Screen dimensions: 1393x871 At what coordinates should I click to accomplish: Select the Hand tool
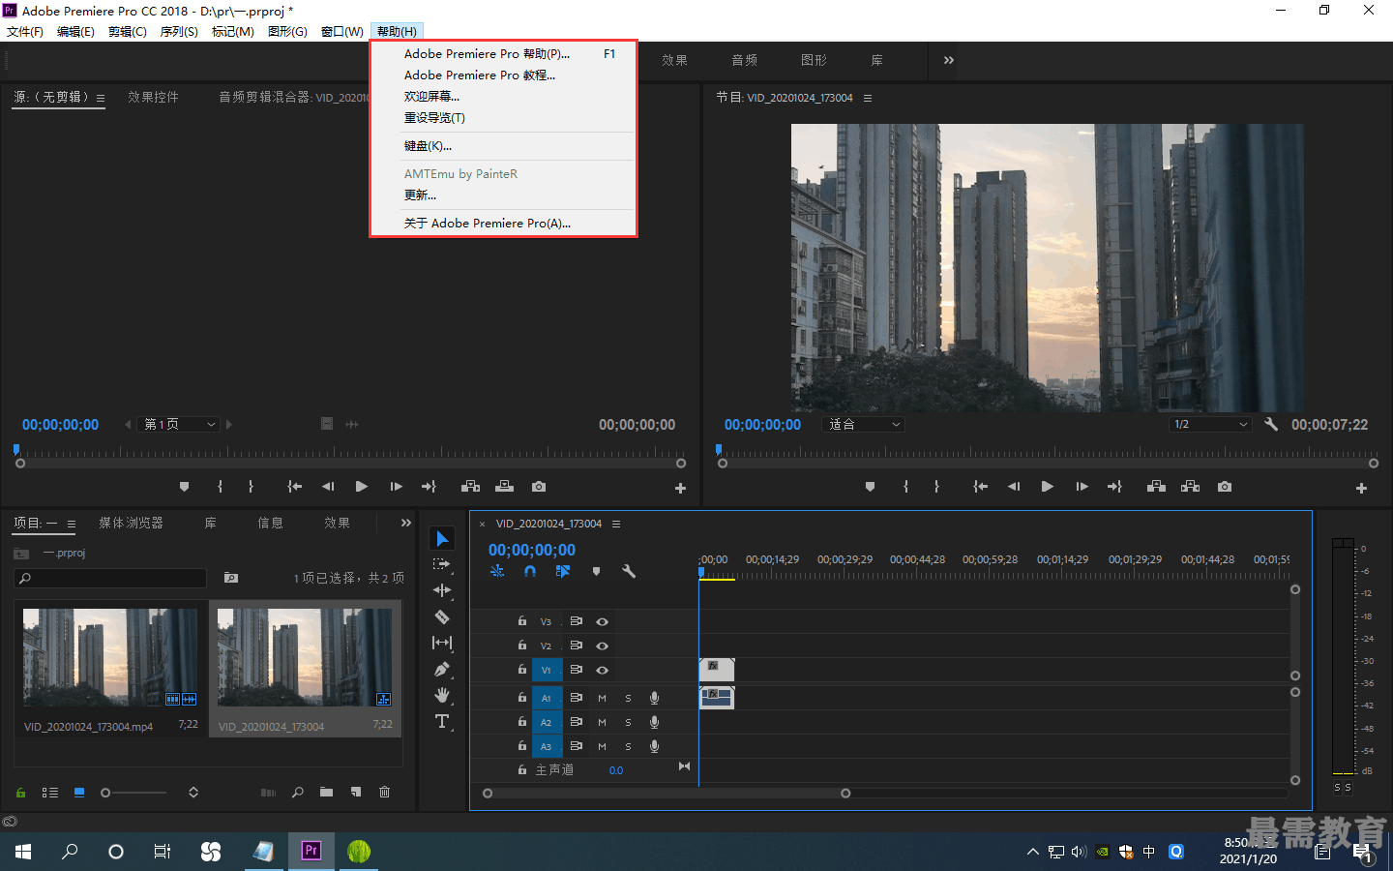click(442, 695)
